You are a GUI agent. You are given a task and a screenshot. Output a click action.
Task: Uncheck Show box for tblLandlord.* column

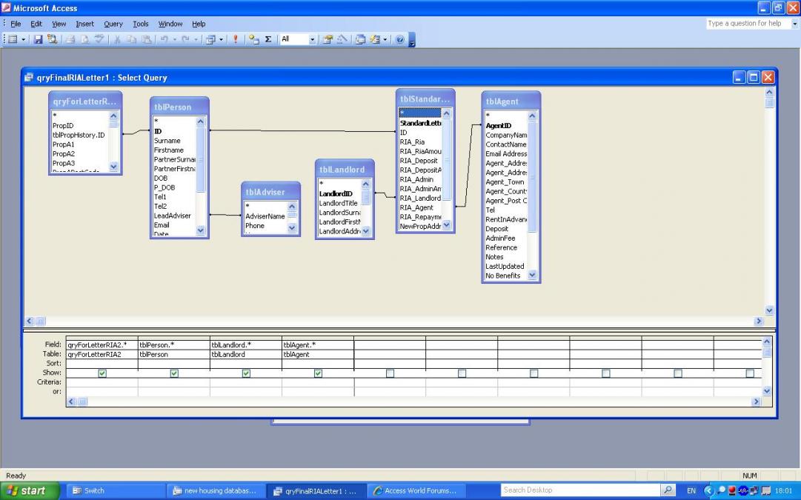point(246,373)
